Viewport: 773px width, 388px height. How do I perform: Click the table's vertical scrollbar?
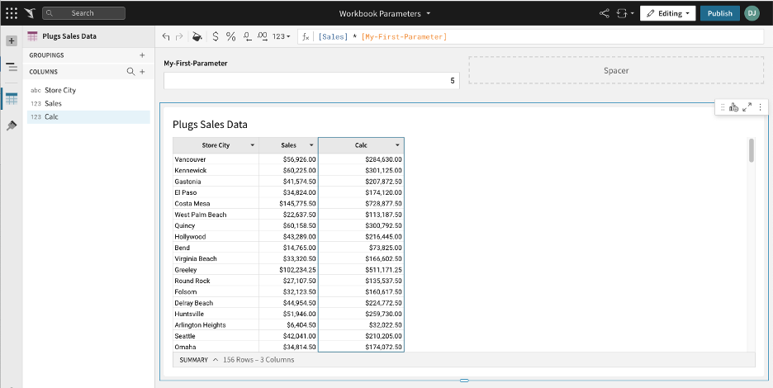(751, 151)
